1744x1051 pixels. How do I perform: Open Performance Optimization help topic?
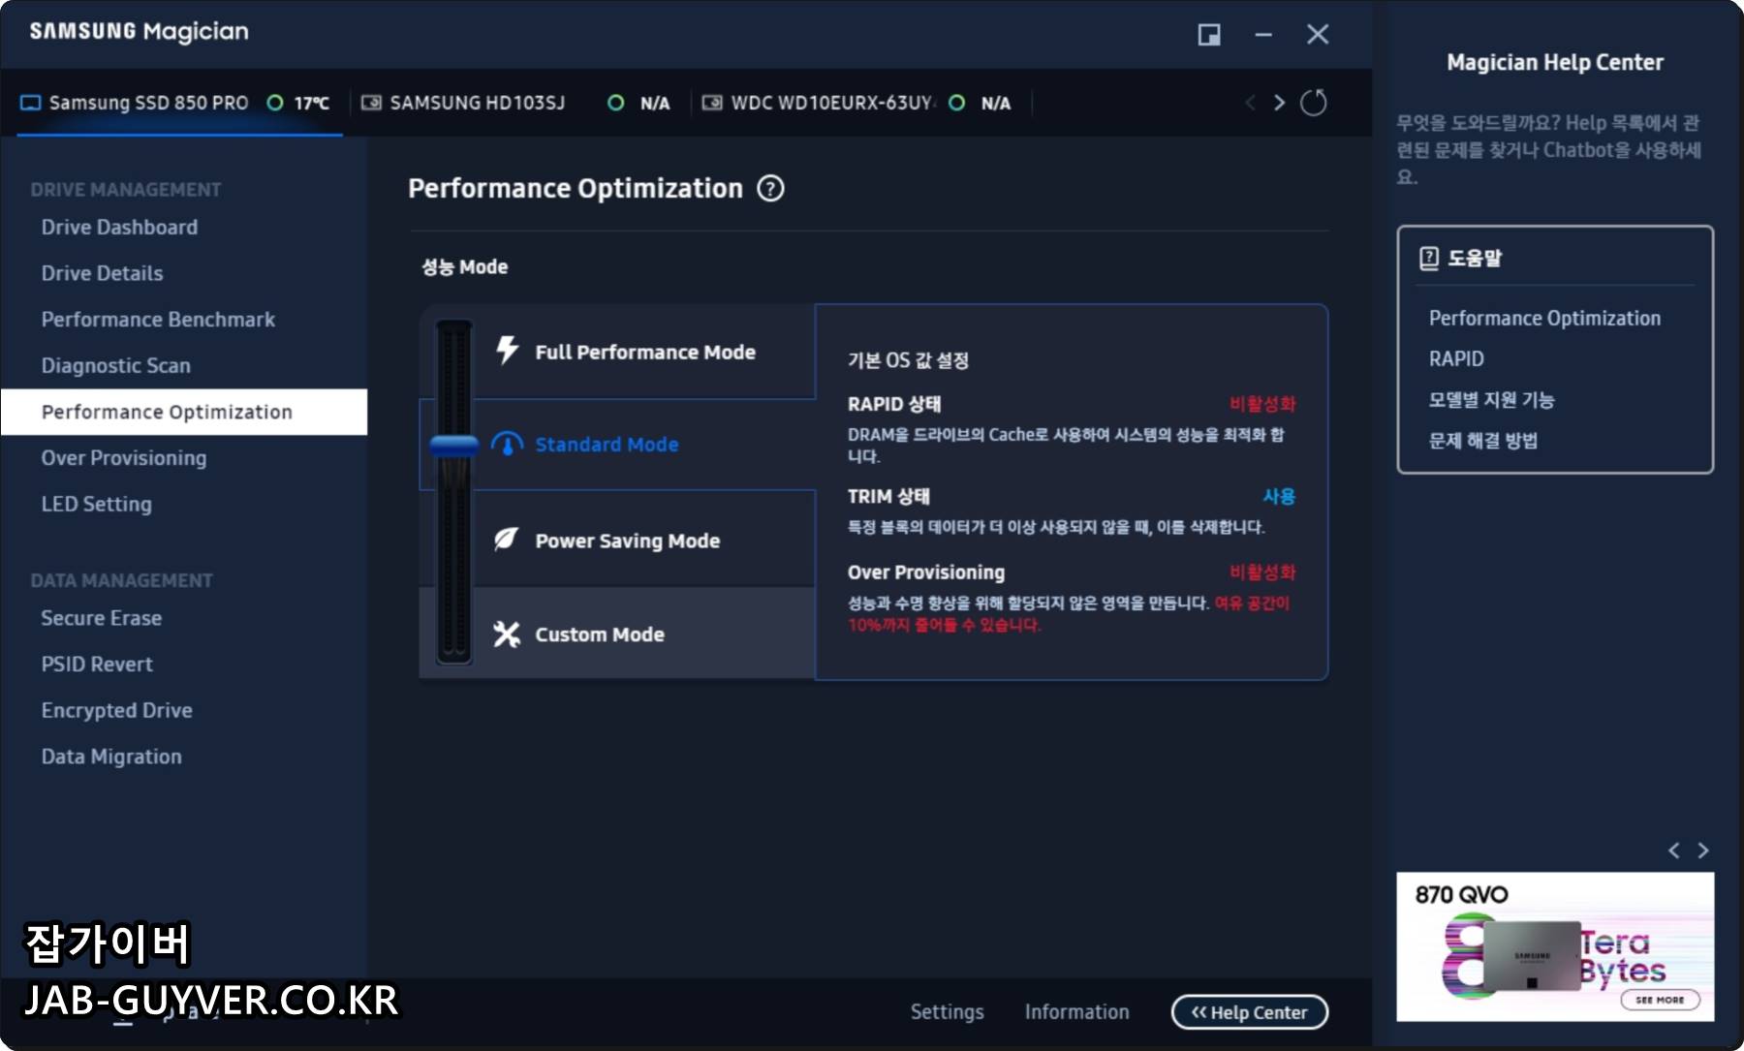pyautogui.click(x=1544, y=318)
